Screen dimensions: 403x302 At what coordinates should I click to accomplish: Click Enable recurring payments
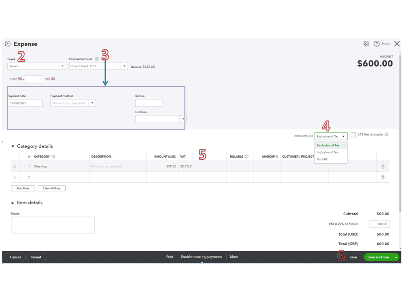(x=202, y=256)
